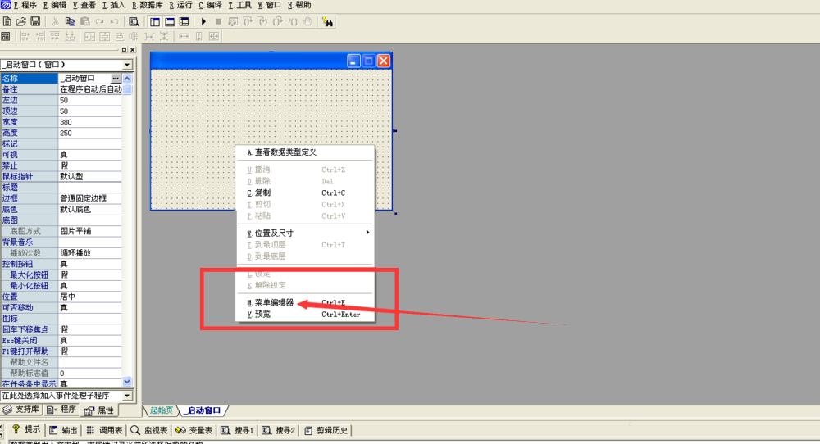The image size is (820, 444).
Task: Click the Copy toolbar icon
Action: (x=70, y=21)
